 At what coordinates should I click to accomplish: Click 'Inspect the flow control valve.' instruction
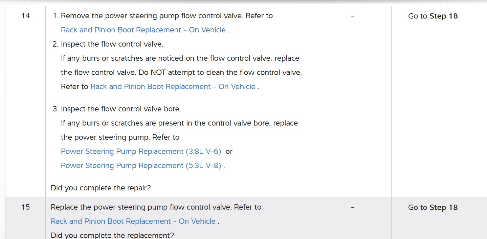[x=112, y=44]
